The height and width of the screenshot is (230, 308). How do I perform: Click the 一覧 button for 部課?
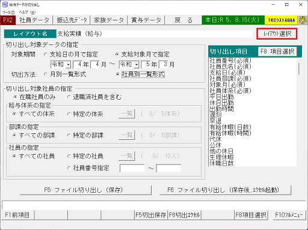127,135
